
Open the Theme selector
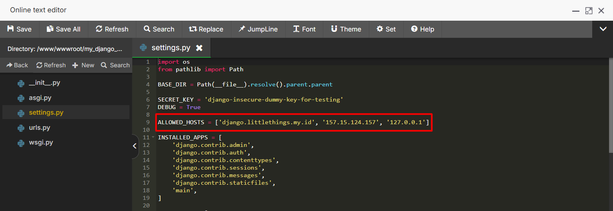click(x=346, y=29)
